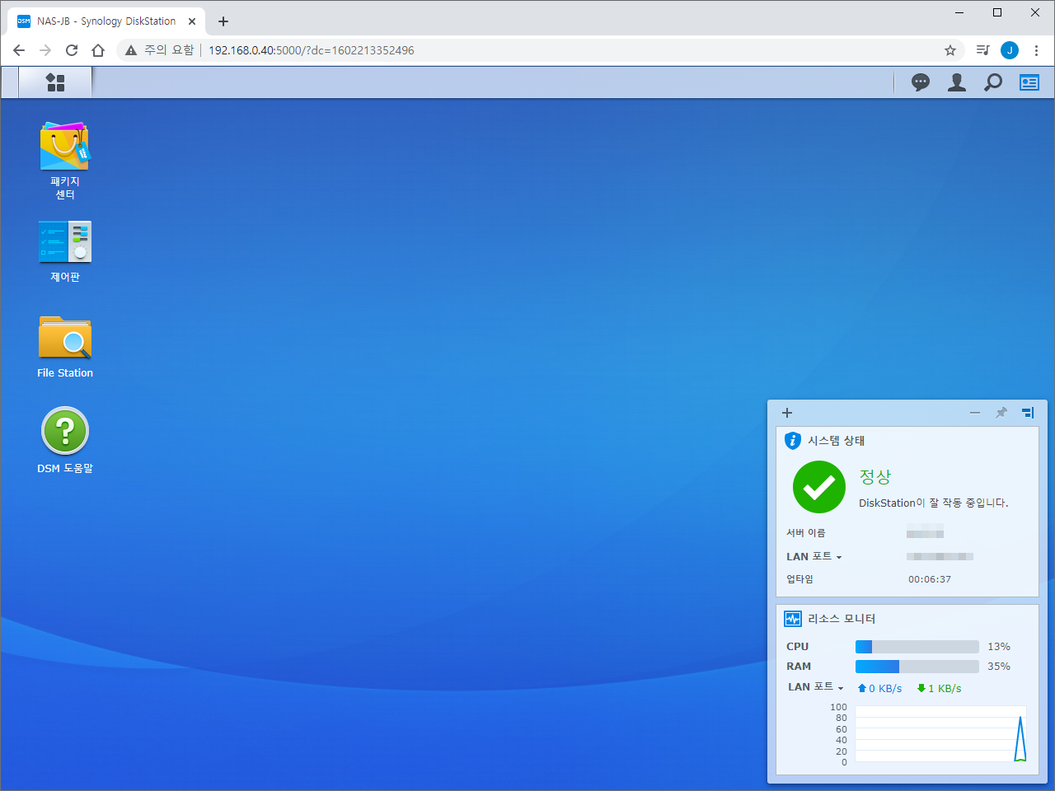Go to the browser home page
Viewport: 1055px width, 791px height.
pos(98,50)
